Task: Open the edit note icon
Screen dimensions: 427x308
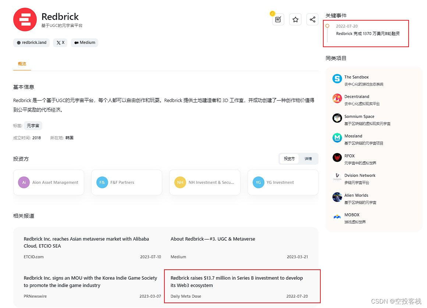Action: click(x=278, y=20)
